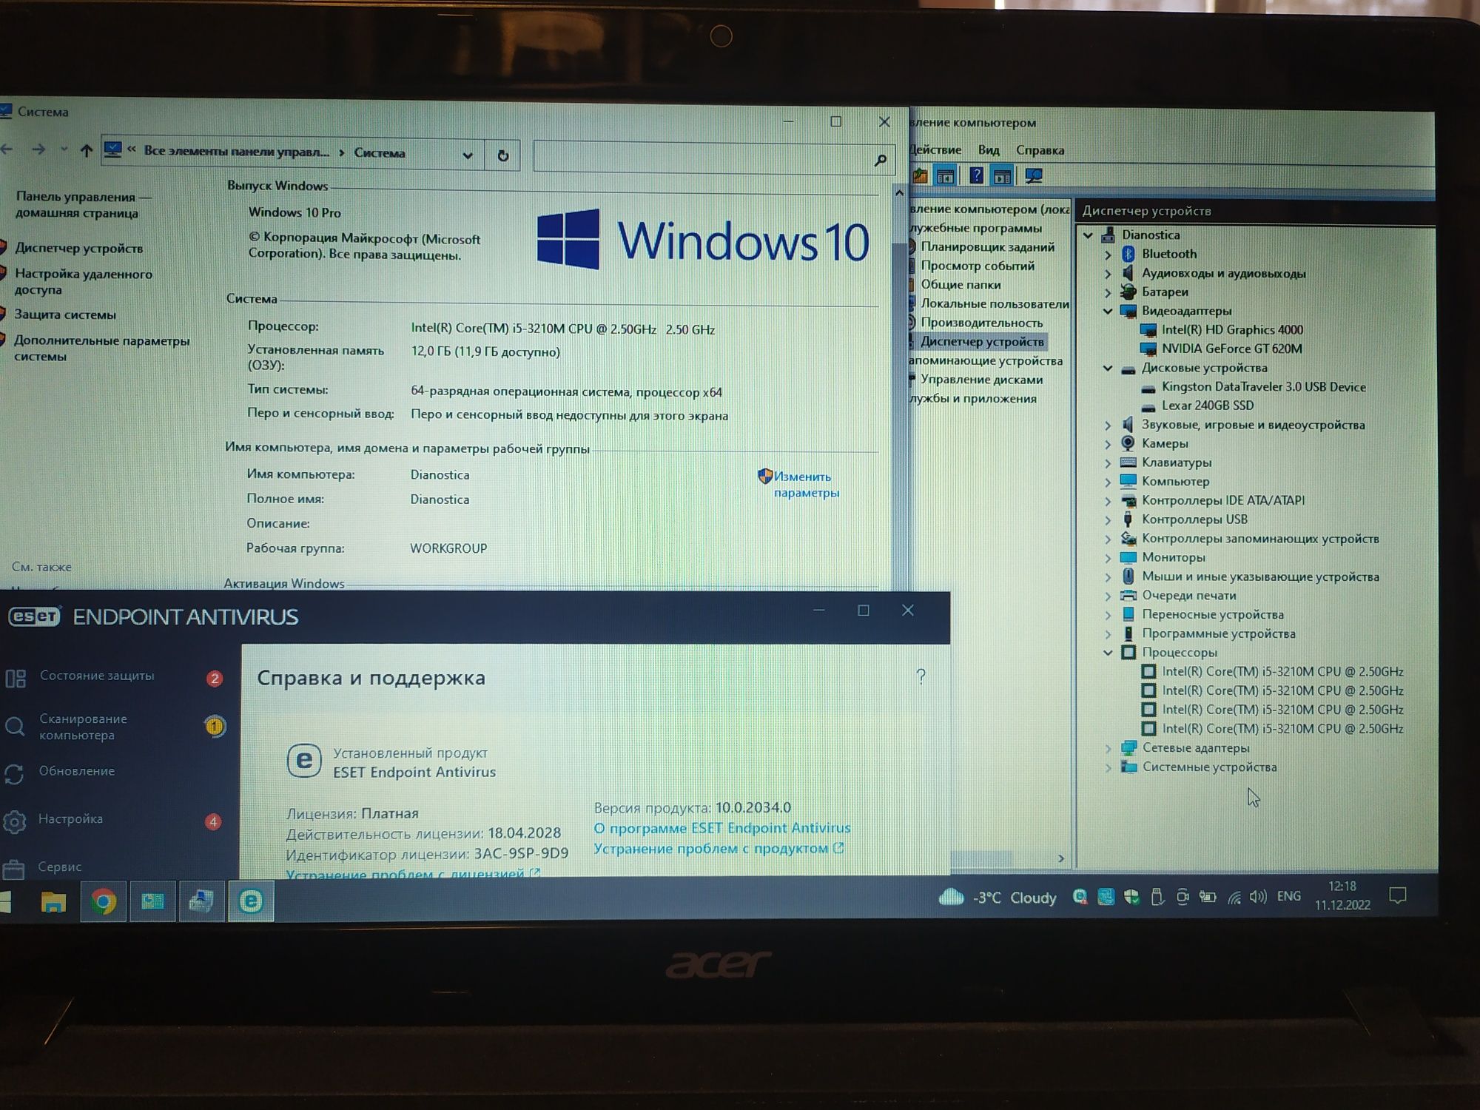Select Lexar 240GB SSD device
The height and width of the screenshot is (1110, 1480).
pos(1208,406)
